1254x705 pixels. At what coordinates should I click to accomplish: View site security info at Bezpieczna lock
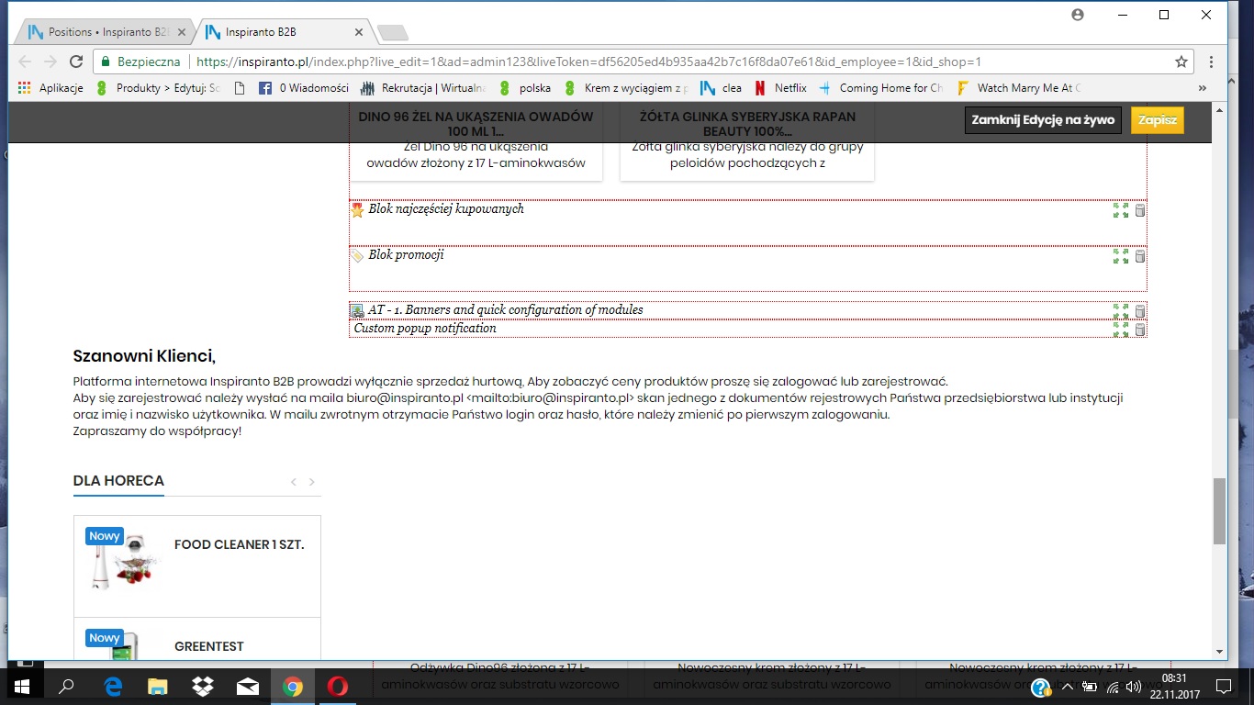140,62
